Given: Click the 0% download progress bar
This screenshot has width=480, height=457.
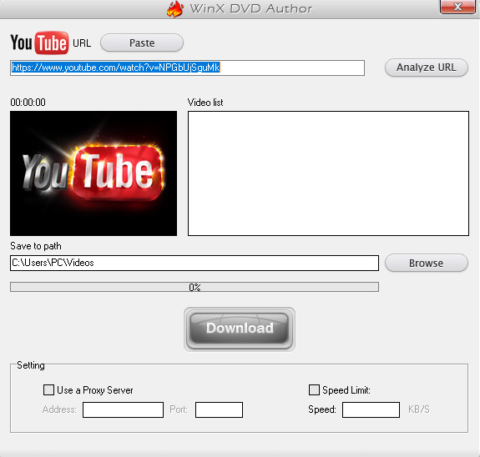Looking at the screenshot, I should 195,287.
